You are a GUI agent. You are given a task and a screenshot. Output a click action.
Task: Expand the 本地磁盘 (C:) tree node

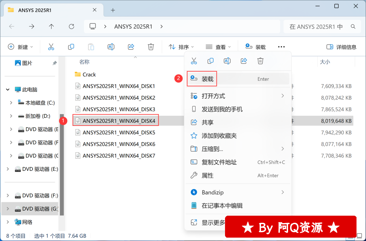click(11, 103)
